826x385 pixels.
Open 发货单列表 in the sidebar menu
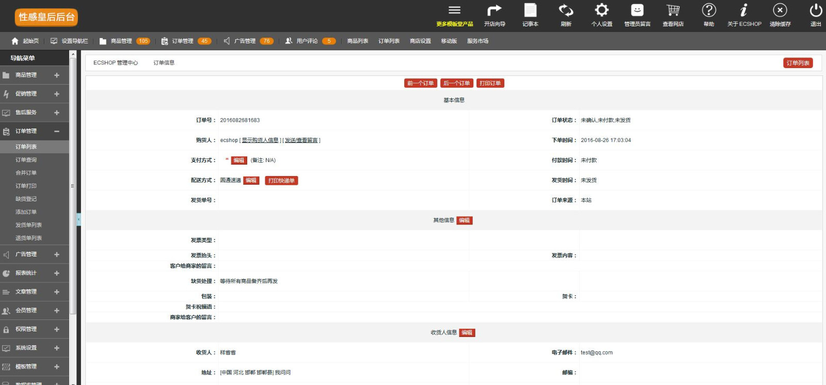point(28,225)
